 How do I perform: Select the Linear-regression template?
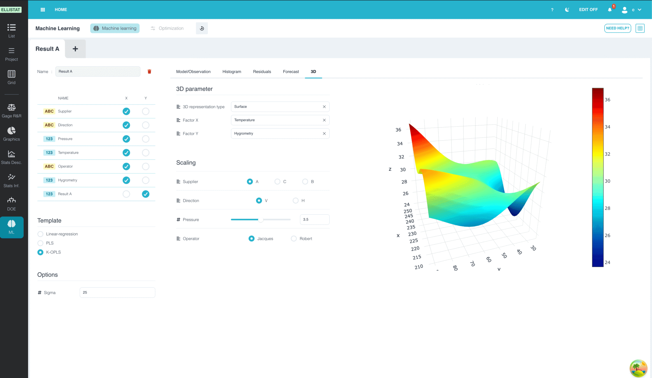point(40,234)
